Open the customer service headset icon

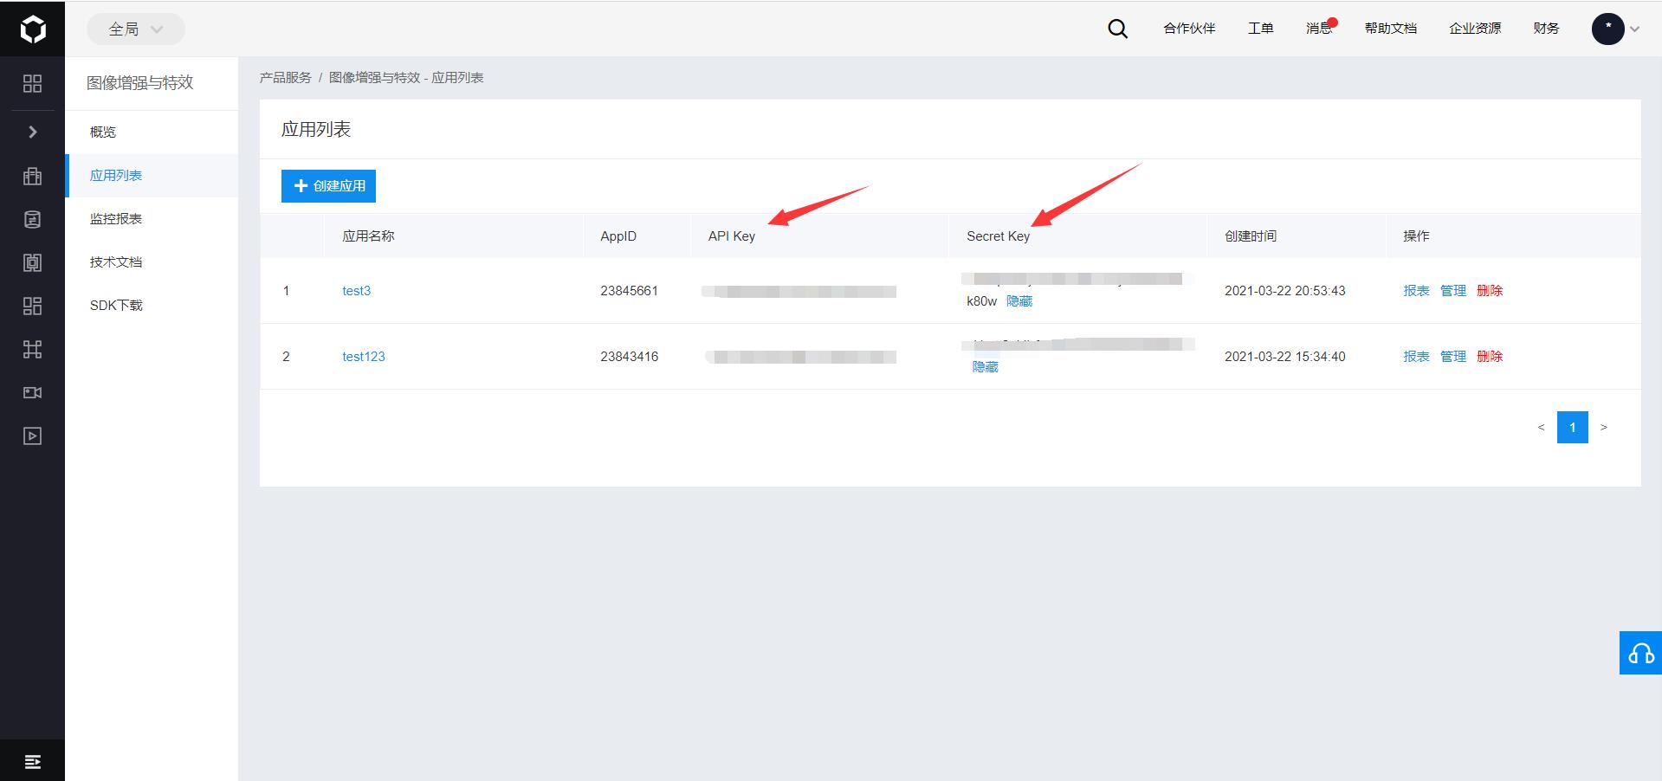(1640, 653)
